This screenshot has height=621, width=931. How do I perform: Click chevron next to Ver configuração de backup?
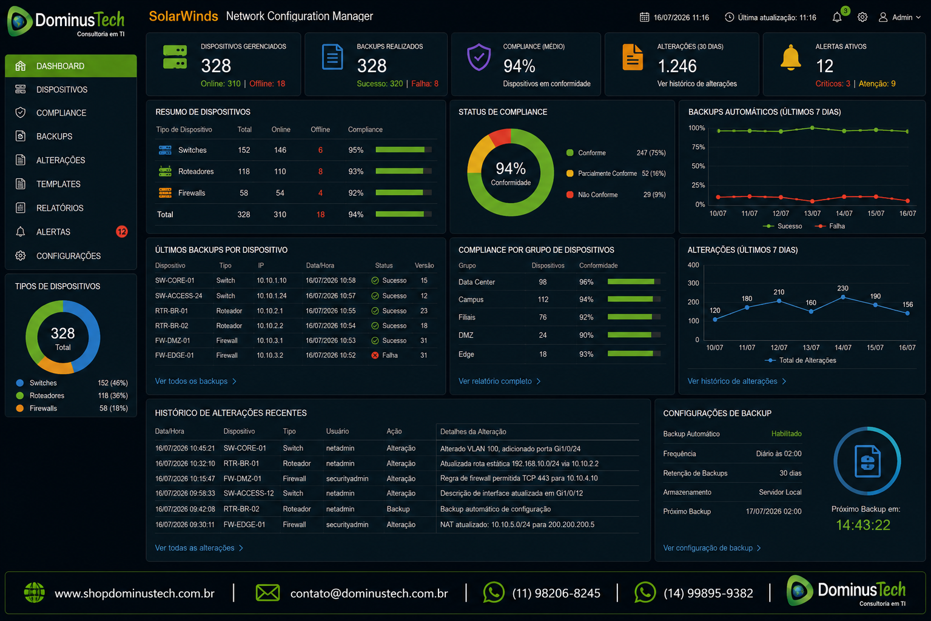(759, 548)
